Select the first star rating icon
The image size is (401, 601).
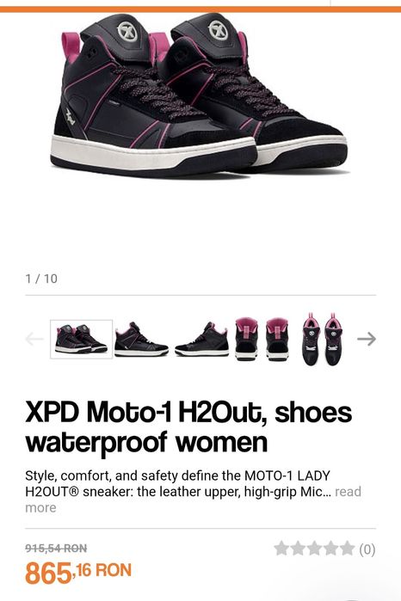pos(281,549)
